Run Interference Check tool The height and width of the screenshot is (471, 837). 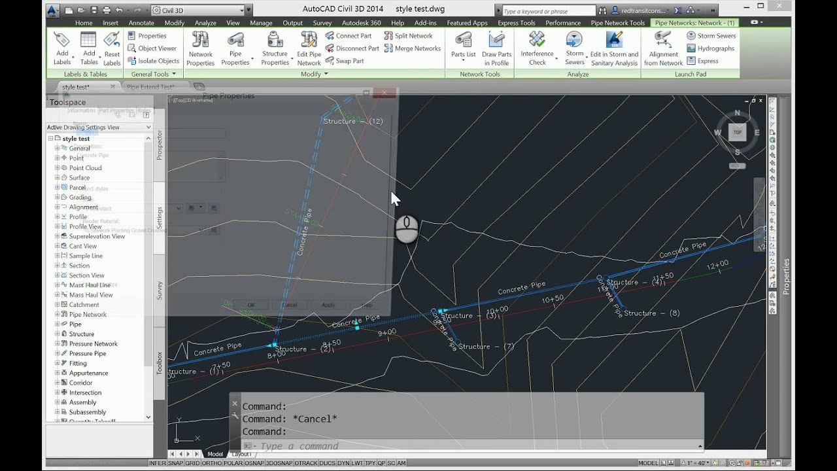click(537, 48)
